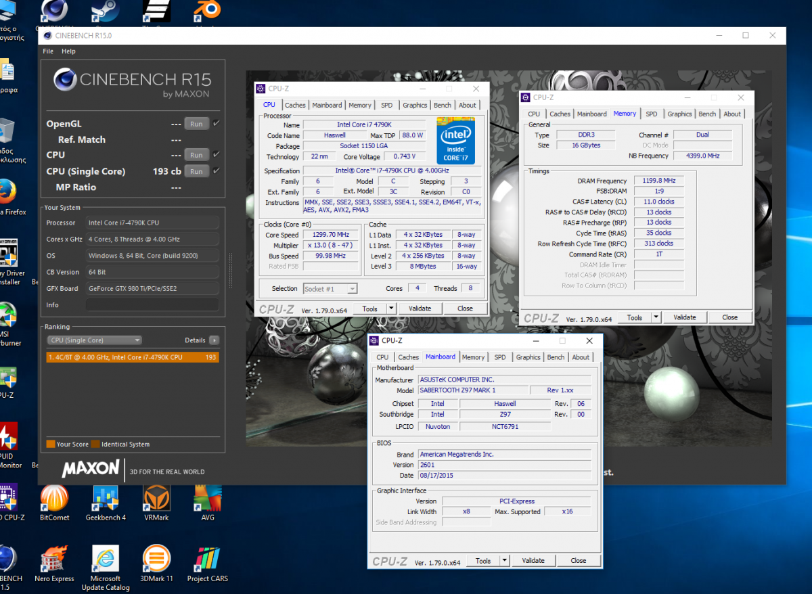Screen dimensions: 812x594
Task: Open the Cinebench File menu
Action: click(x=48, y=51)
